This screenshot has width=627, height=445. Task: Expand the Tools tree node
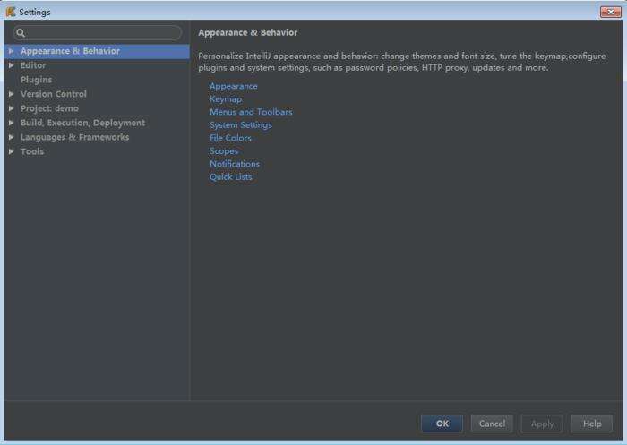(x=11, y=151)
